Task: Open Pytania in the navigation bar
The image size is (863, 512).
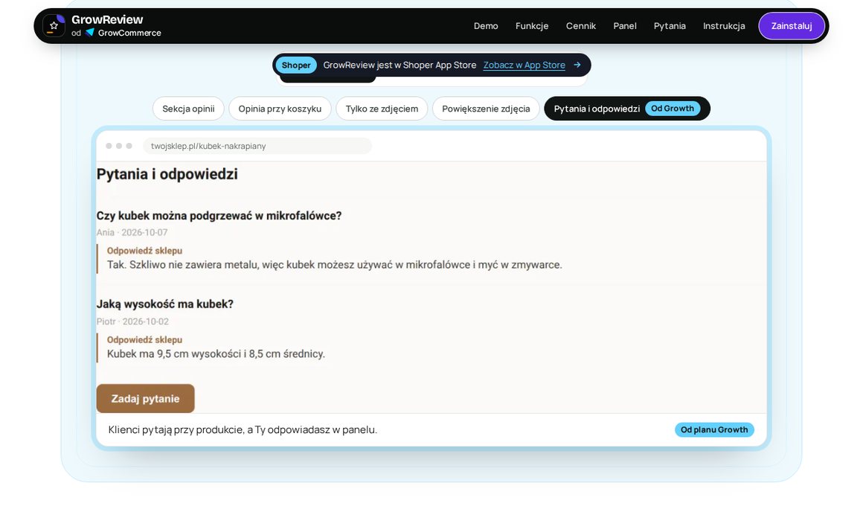Action: (x=670, y=26)
